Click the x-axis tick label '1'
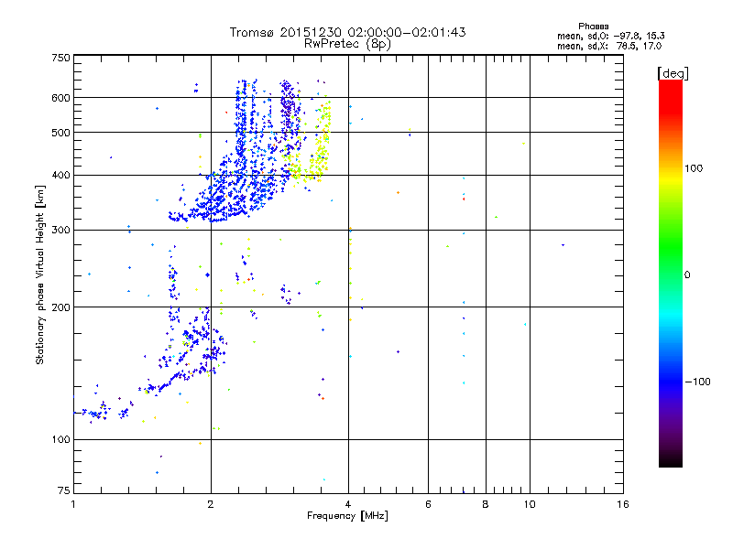Image resolution: width=733 pixels, height=549 pixels. 73,504
